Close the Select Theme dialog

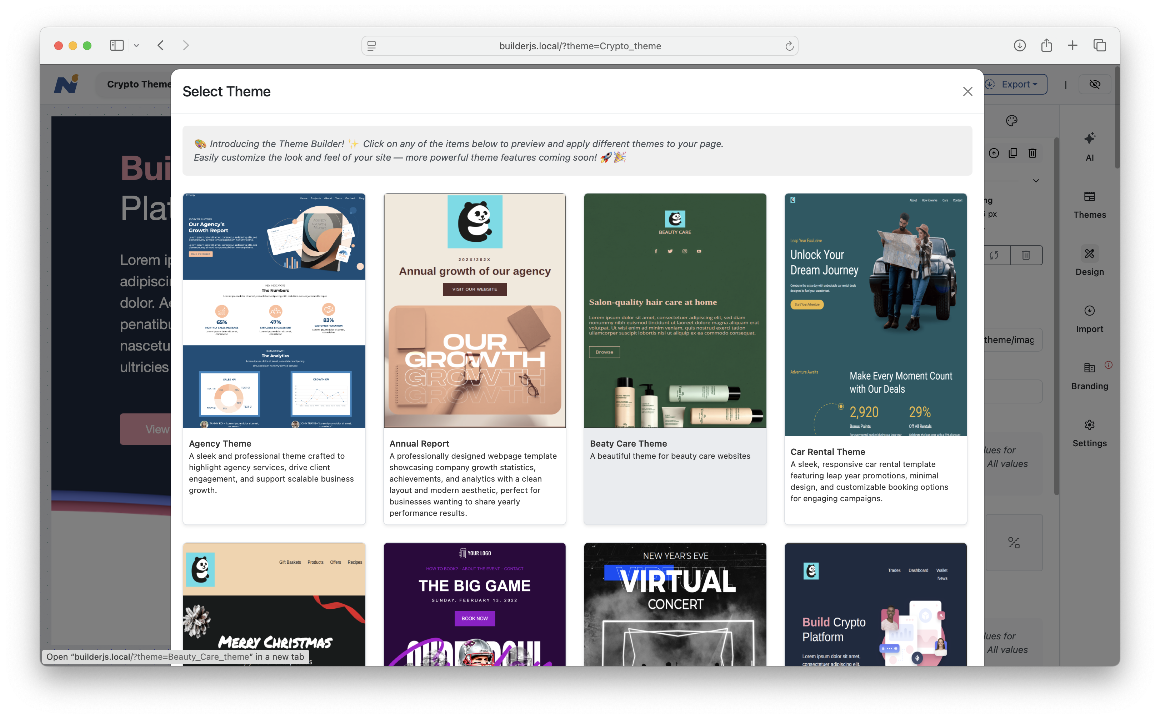[x=967, y=91]
